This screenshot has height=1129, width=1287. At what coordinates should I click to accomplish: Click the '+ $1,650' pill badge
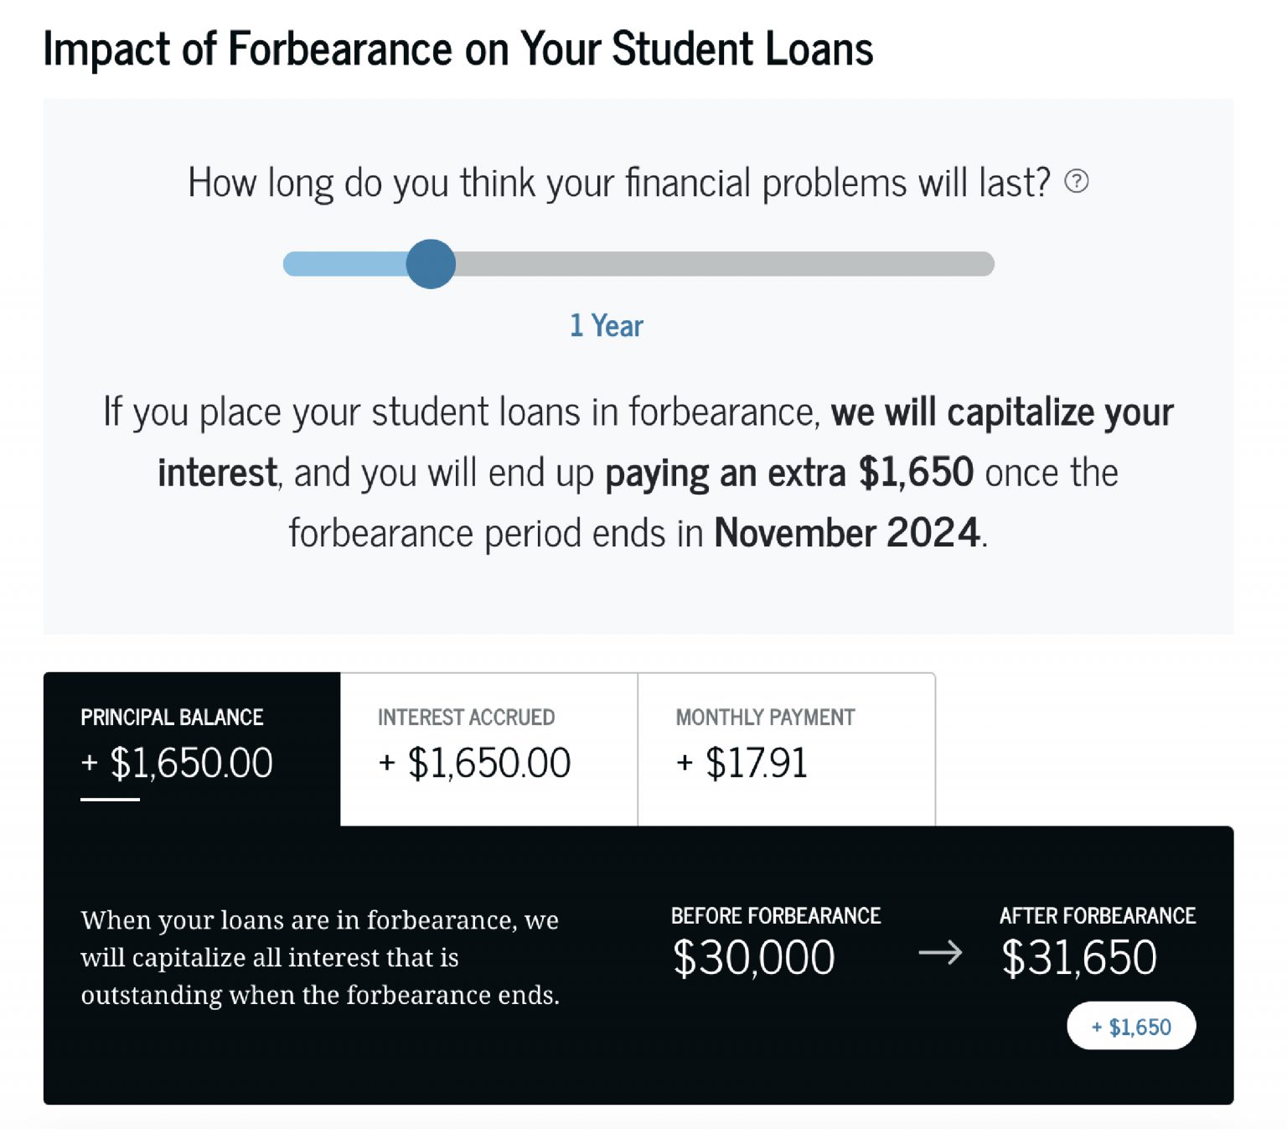coord(1131,1025)
